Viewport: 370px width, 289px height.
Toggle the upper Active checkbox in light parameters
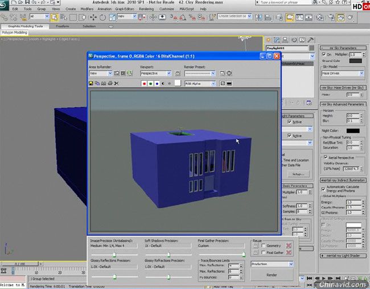pos(290,121)
